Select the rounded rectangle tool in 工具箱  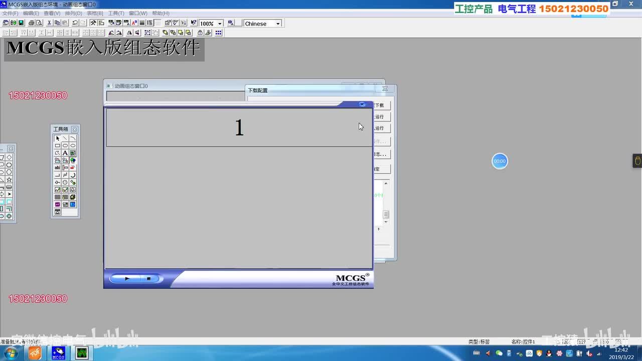[65, 145]
